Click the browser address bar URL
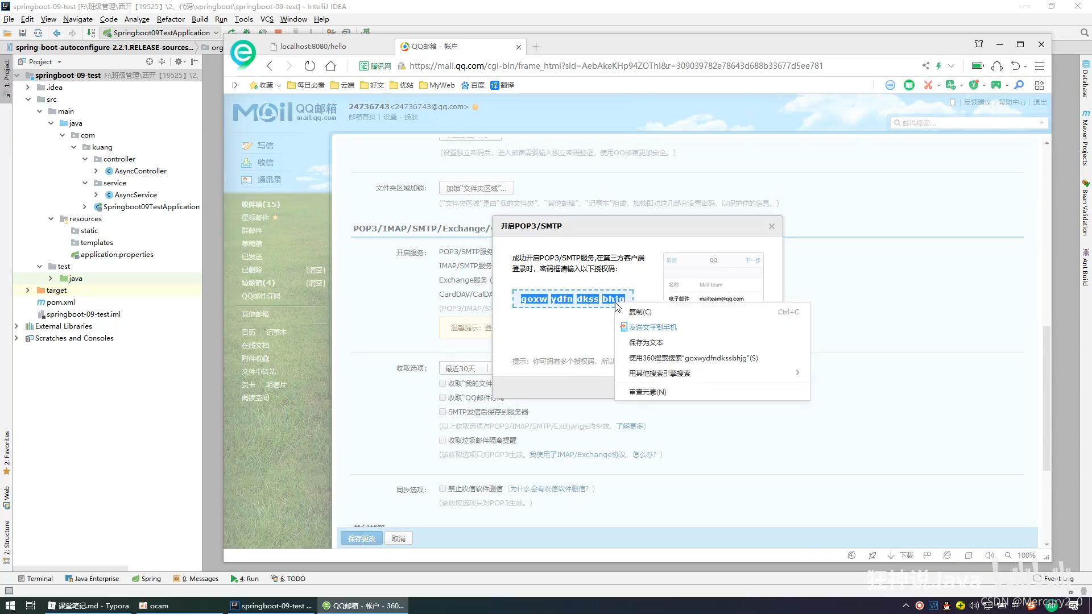This screenshot has height=614, width=1092. (617, 66)
